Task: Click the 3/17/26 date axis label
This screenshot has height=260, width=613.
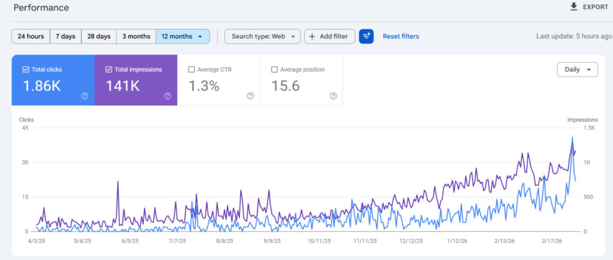Action: [551, 241]
